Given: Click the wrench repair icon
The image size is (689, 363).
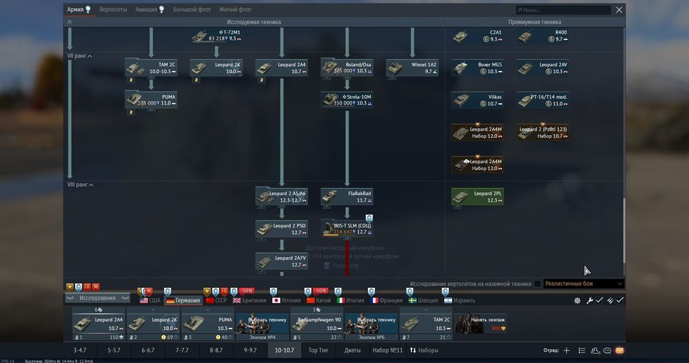Looking at the screenshot, I should 589,300.
